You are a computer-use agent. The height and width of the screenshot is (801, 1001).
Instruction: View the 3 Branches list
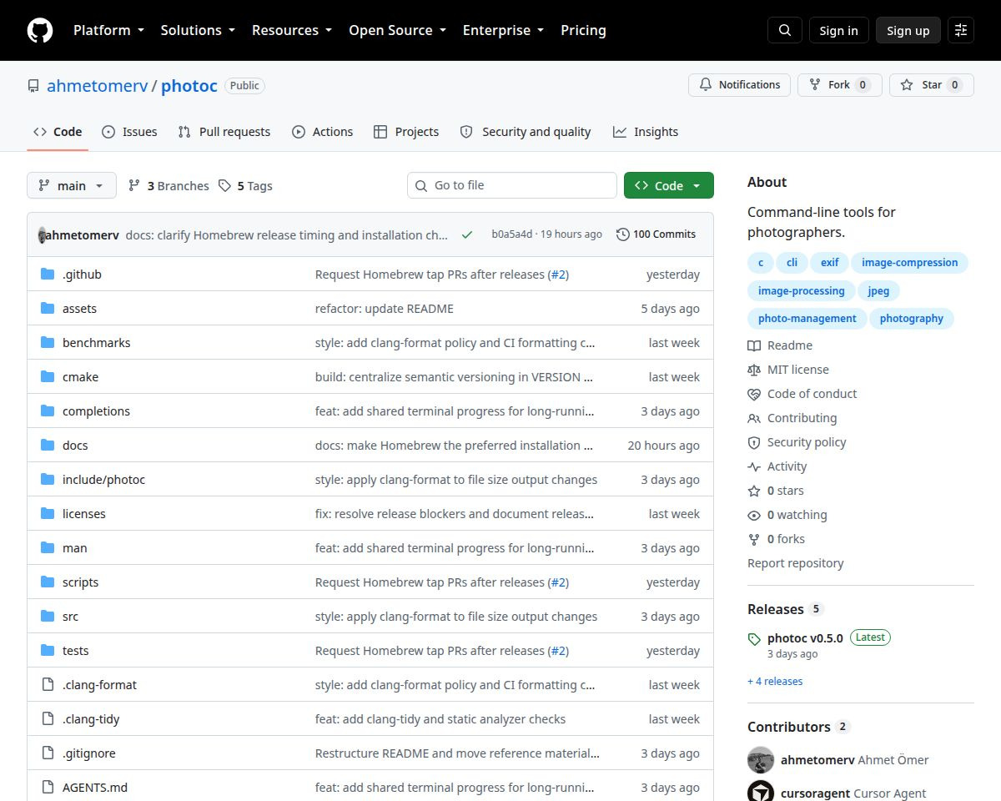(168, 186)
